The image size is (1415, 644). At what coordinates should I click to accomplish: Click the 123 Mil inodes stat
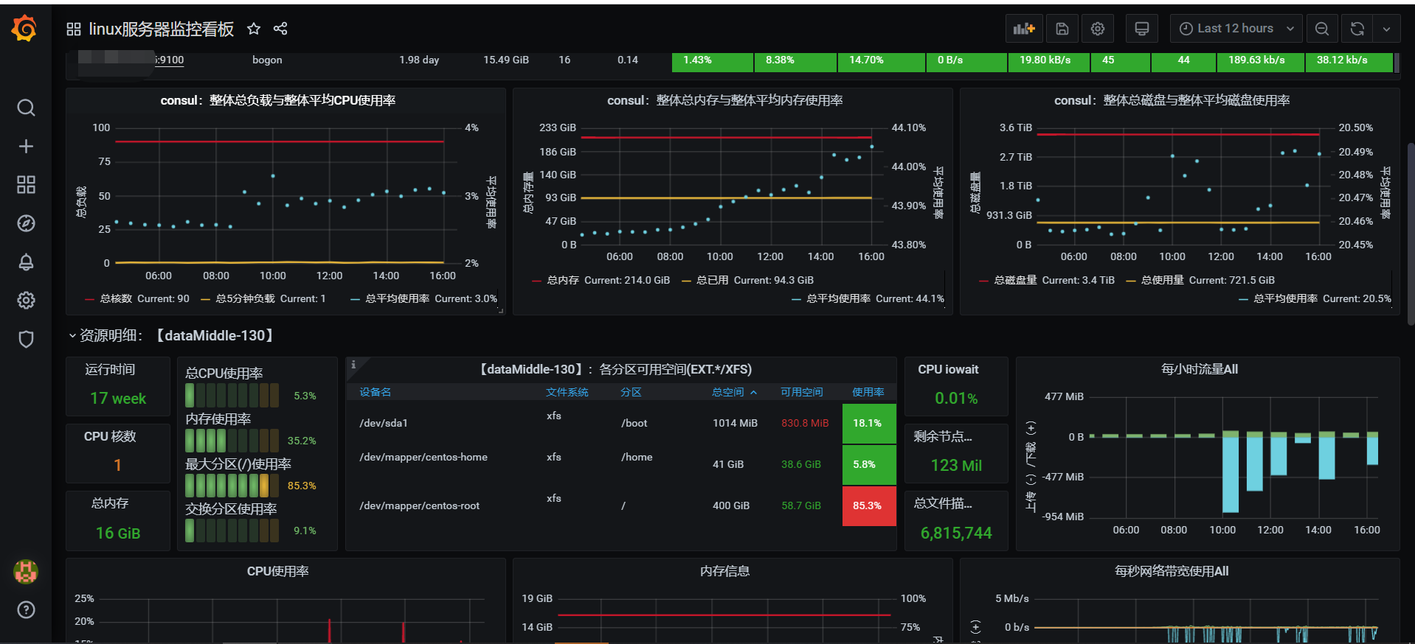[x=956, y=466]
